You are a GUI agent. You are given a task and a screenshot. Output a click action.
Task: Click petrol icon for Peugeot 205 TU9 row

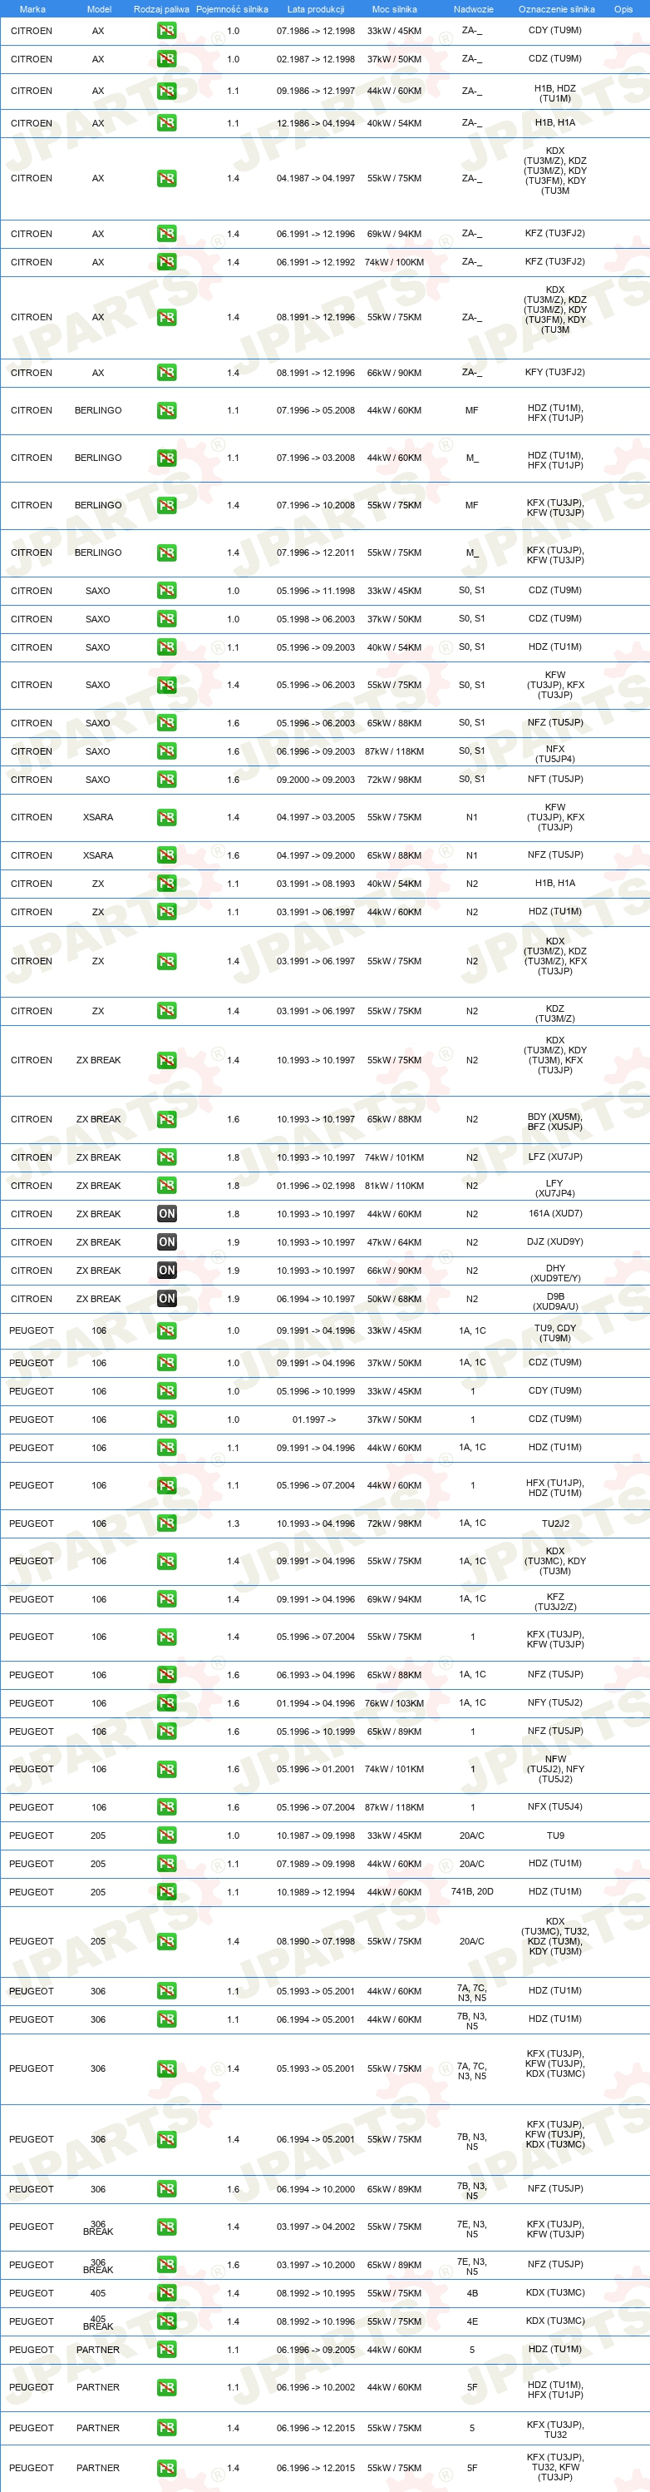[167, 1836]
